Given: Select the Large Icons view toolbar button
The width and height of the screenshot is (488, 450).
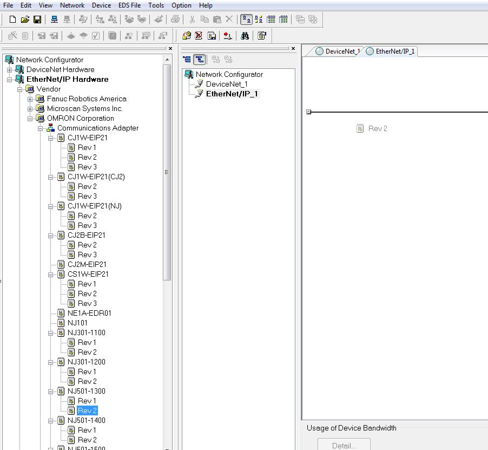Looking at the screenshot, I should (247, 19).
